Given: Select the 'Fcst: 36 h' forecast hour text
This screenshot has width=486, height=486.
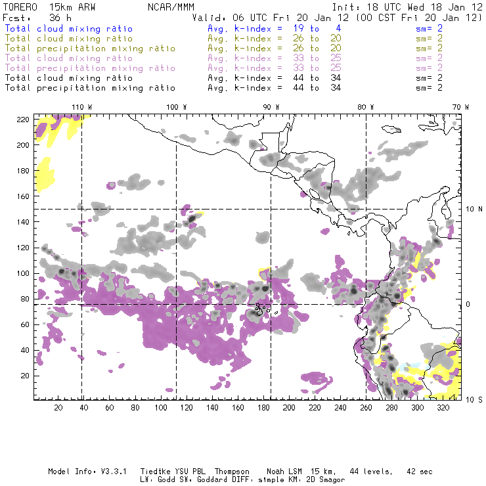Looking at the screenshot, I should [37, 18].
